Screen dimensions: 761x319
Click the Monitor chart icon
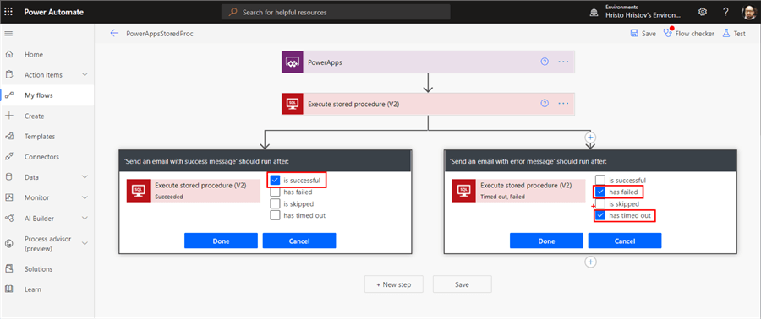click(x=8, y=197)
